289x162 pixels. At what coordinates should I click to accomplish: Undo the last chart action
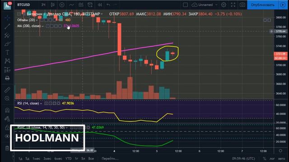108,5
